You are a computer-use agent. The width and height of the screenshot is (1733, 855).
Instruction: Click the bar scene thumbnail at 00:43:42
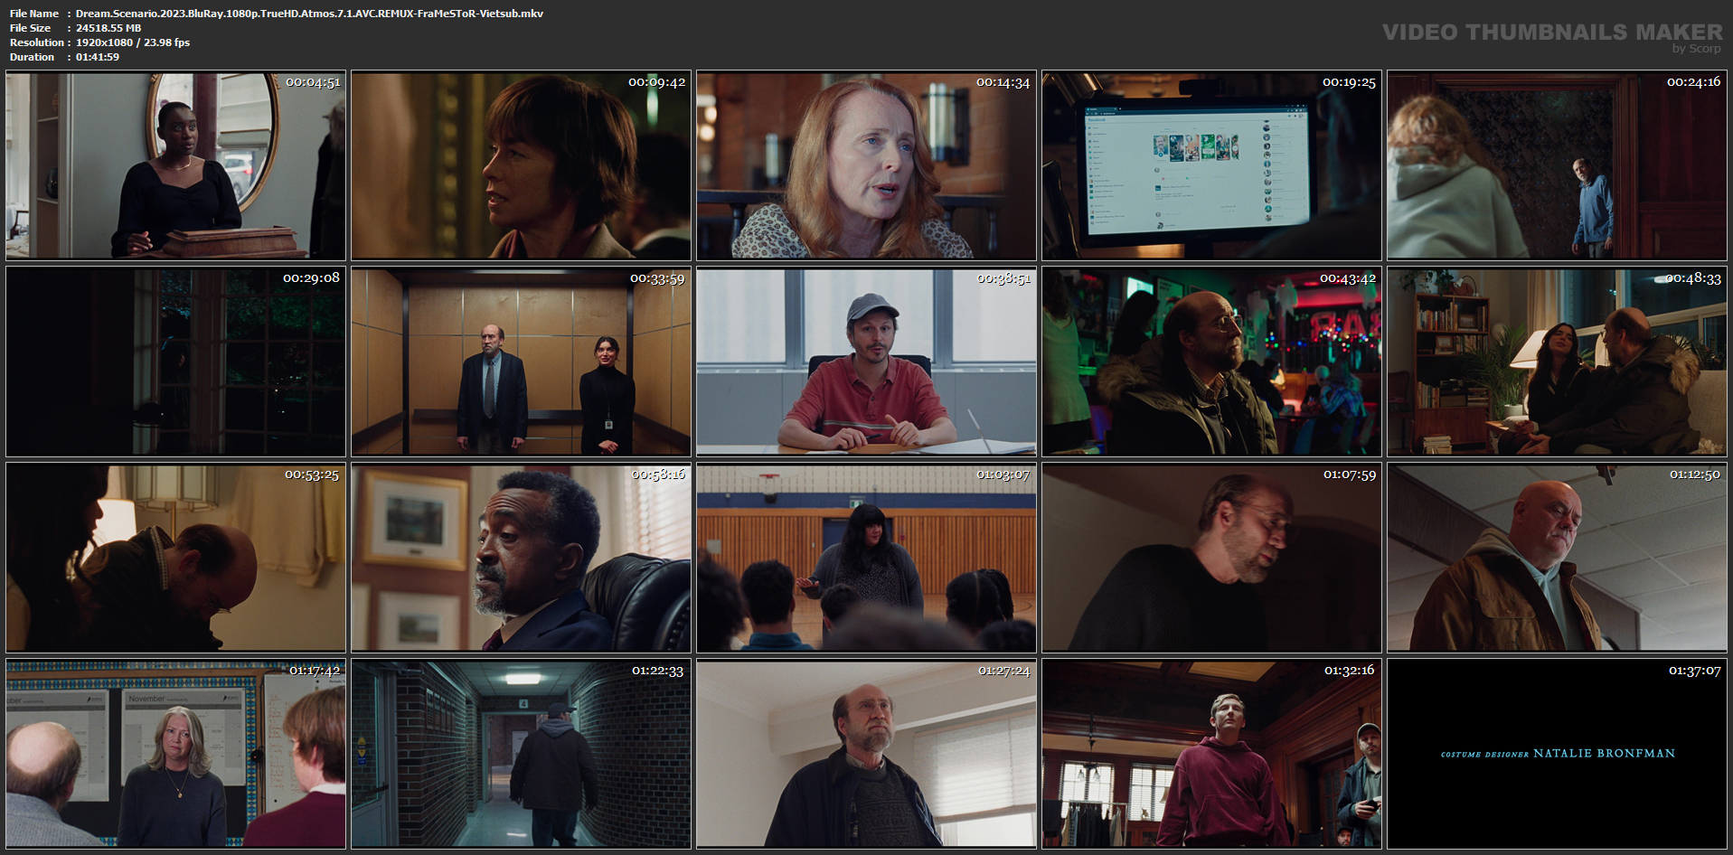coord(1211,362)
